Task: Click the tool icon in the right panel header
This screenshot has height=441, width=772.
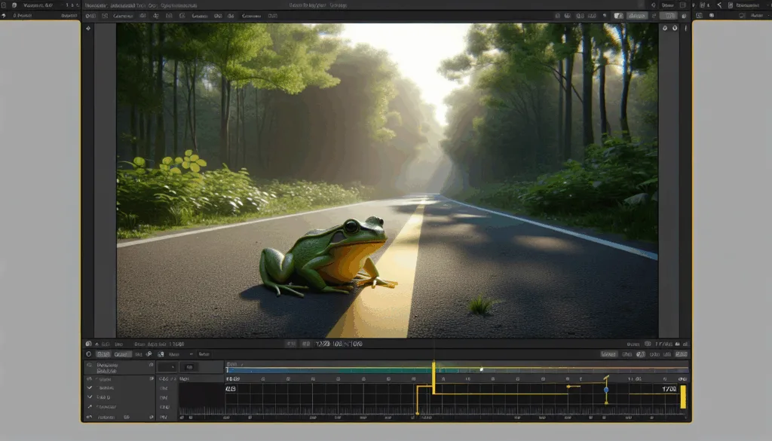Action: 719,5
